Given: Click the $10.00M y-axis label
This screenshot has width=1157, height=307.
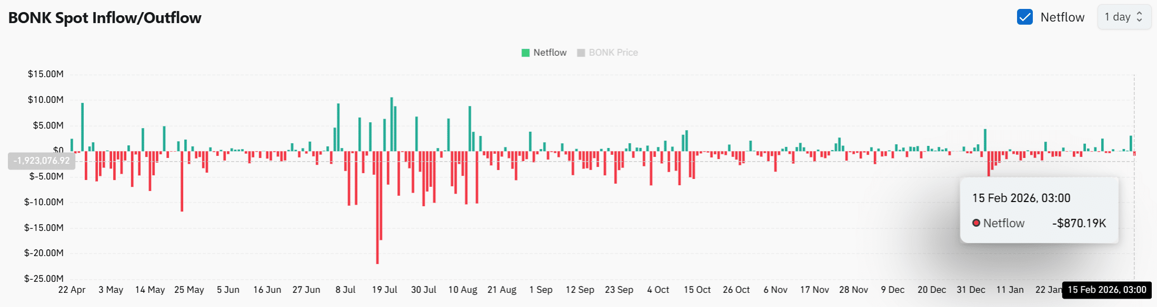Looking at the screenshot, I should (46, 100).
